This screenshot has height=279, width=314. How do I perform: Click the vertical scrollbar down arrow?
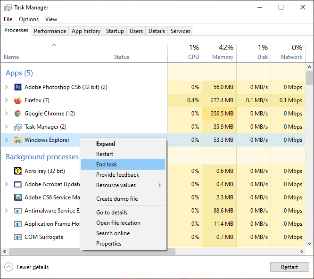coord(310,244)
